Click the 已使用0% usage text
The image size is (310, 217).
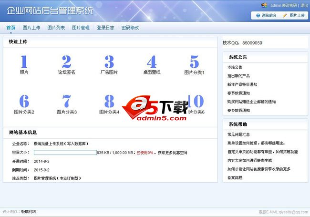[145, 153]
